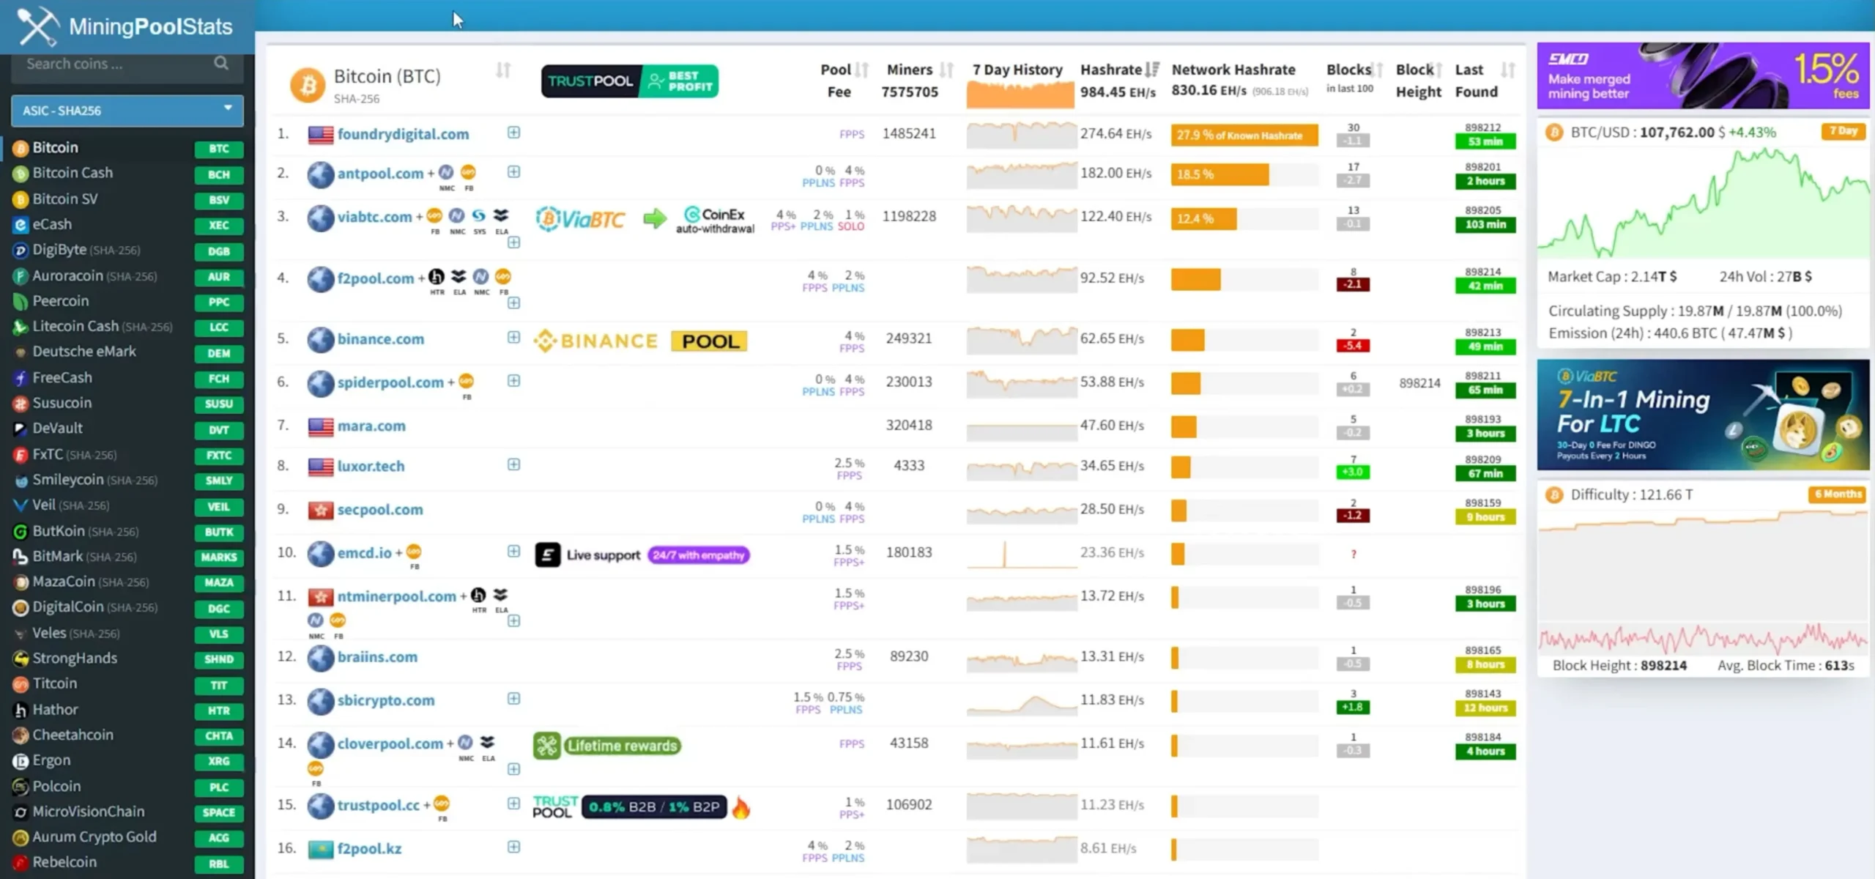The height and width of the screenshot is (879, 1875).
Task: Open the cloverpool.com pool link
Action: click(390, 743)
